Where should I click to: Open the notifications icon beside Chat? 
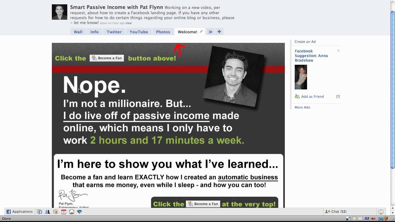(x=381, y=212)
